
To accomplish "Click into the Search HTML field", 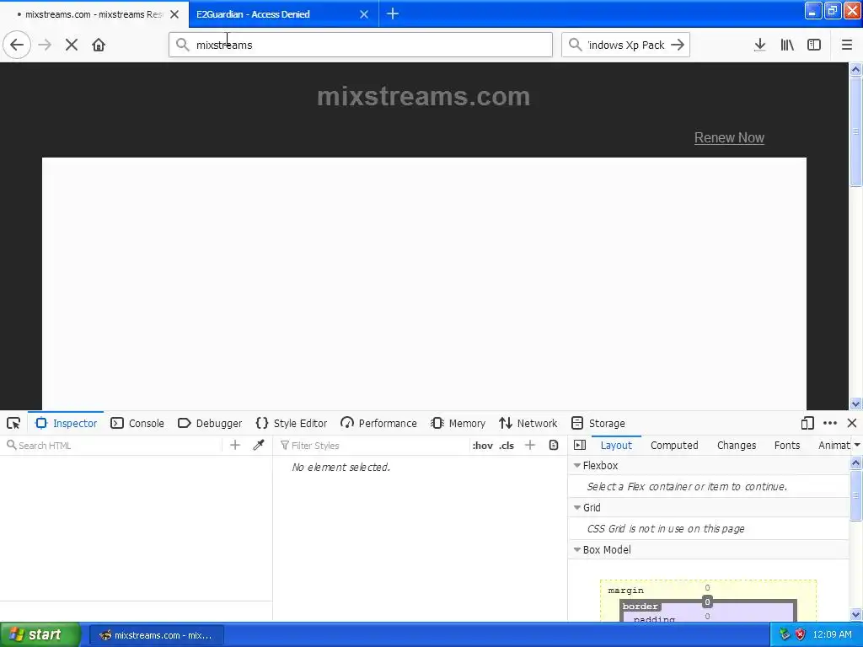I will [x=113, y=445].
